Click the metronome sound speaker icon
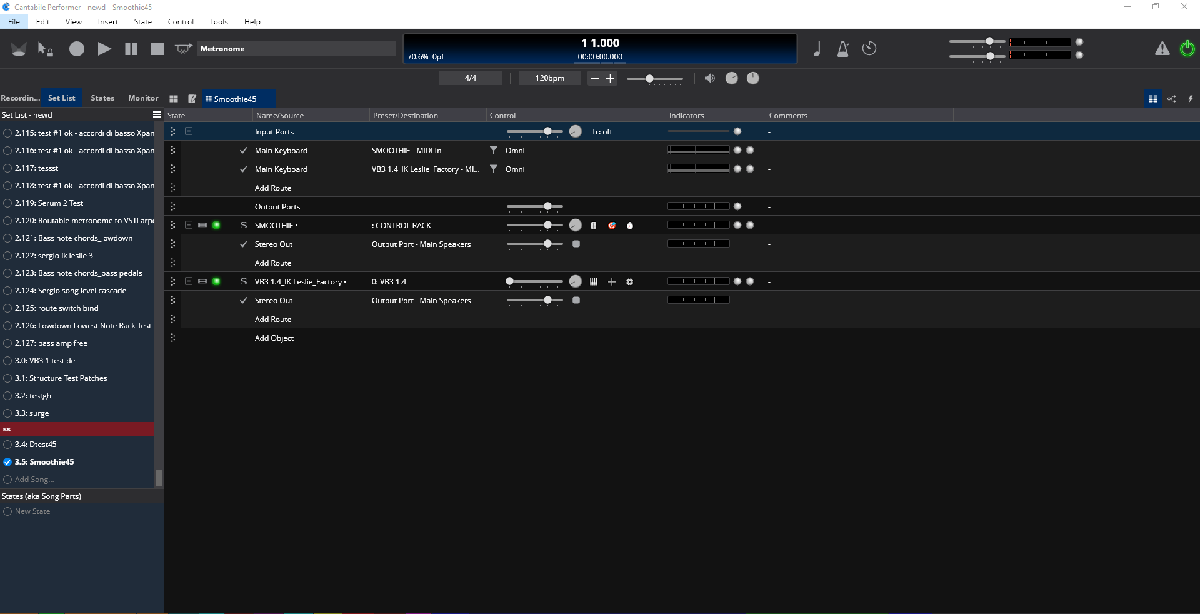This screenshot has height=614, width=1200. point(709,78)
